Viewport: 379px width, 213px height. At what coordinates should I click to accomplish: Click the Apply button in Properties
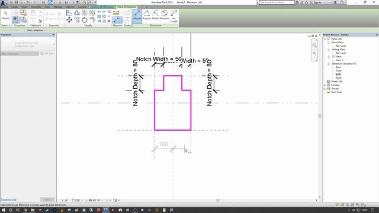tap(47, 199)
